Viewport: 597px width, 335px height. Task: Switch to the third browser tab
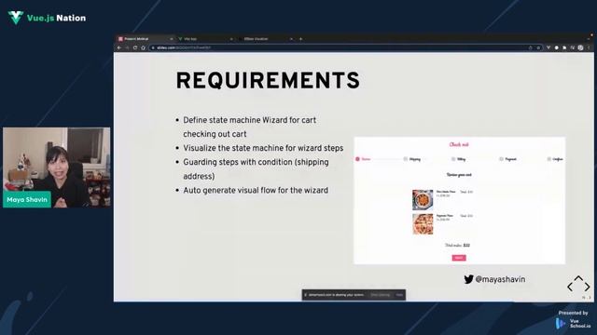[x=265, y=39]
